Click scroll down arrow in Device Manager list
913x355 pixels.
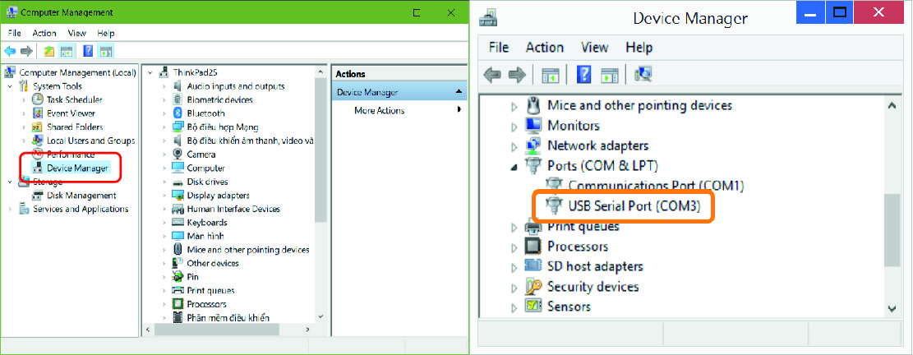tap(893, 308)
